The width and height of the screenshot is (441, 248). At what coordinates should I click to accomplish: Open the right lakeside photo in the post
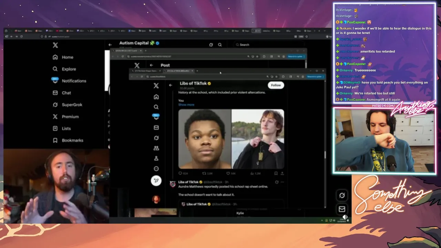click(258, 139)
